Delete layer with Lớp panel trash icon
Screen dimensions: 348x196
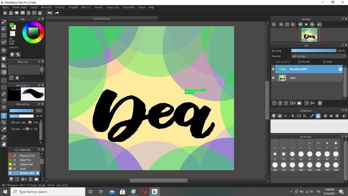(x=320, y=103)
